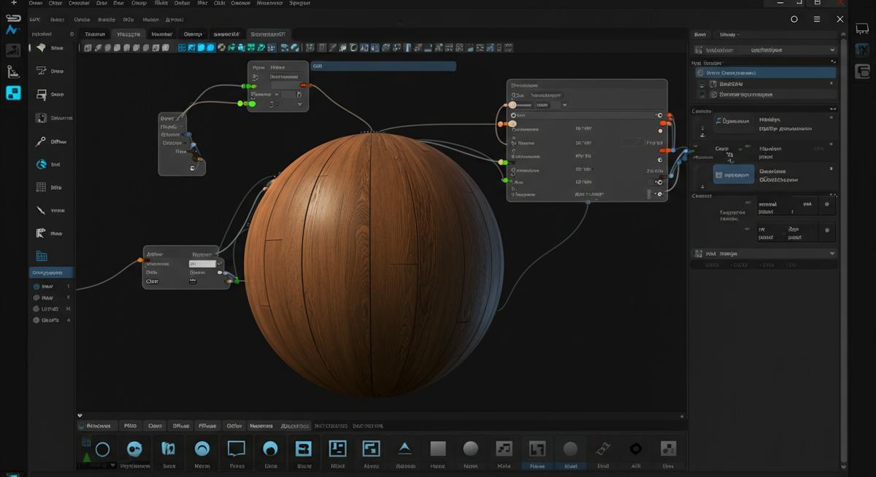Select the highlighted cyan squares sidebar icon
The width and height of the screenshot is (876, 477).
pyautogui.click(x=13, y=93)
